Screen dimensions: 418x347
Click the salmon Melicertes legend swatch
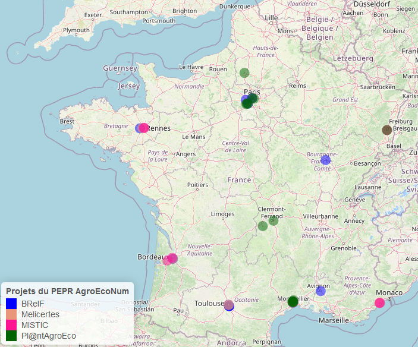point(11,314)
